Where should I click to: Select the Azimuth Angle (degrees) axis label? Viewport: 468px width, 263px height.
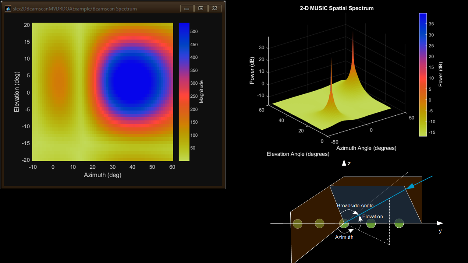point(366,148)
